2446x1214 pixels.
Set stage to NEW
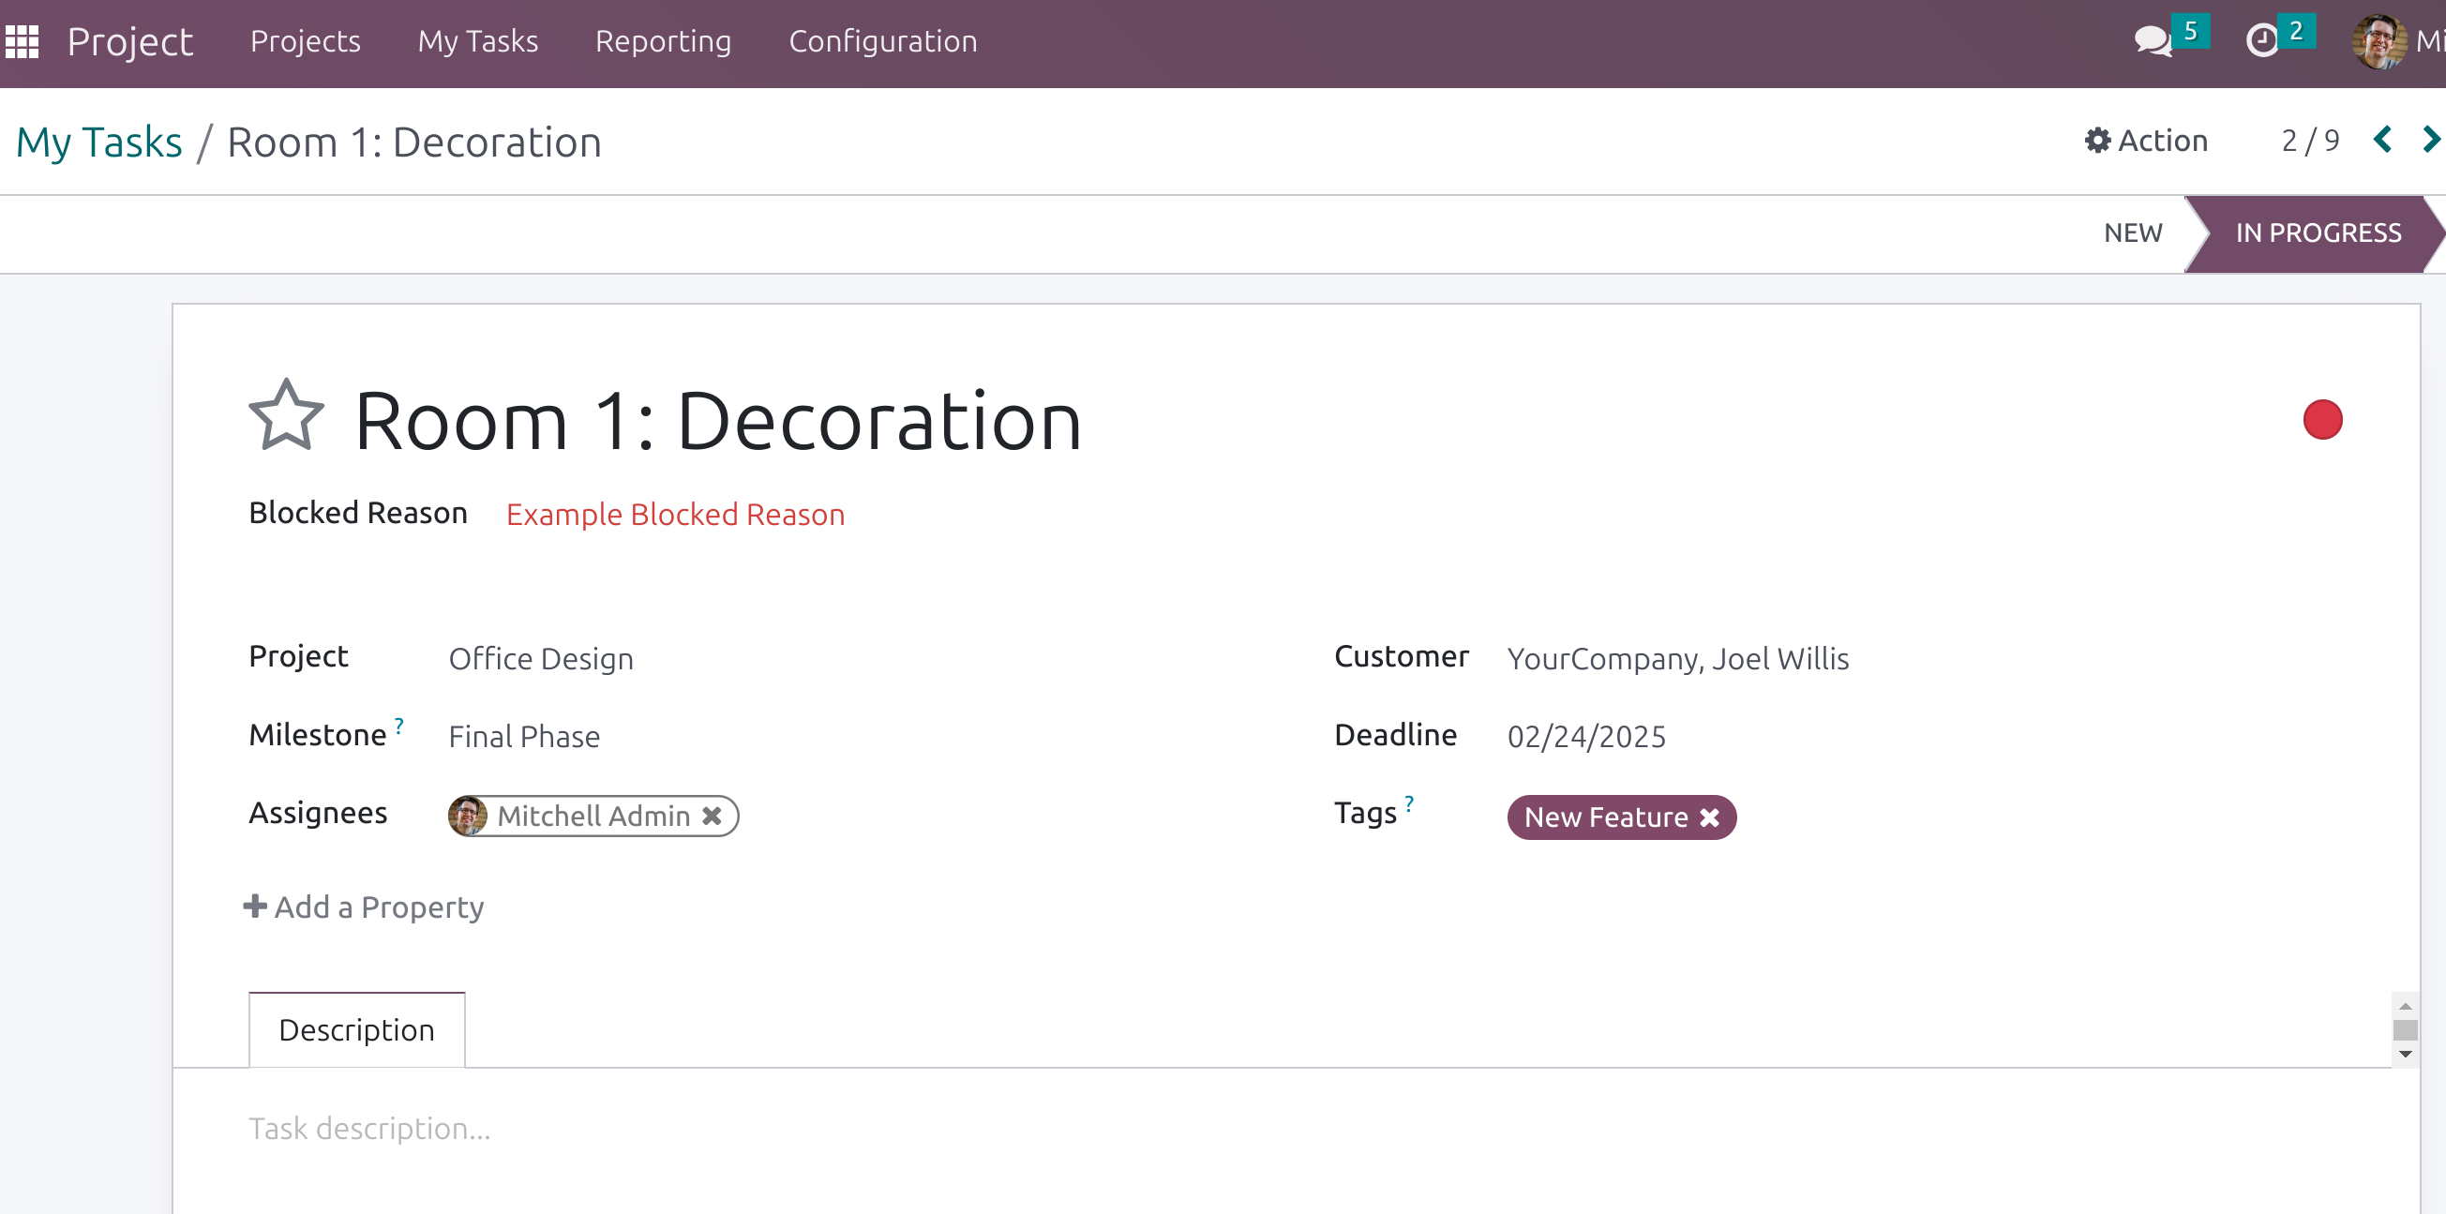pyautogui.click(x=2132, y=233)
